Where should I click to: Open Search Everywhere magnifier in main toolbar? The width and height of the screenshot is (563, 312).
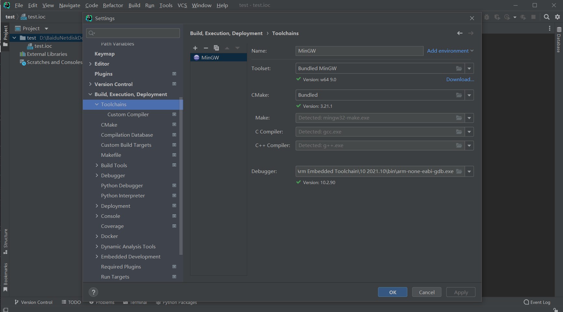(x=547, y=17)
